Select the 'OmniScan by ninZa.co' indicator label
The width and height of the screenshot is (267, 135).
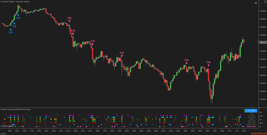pos(16,109)
